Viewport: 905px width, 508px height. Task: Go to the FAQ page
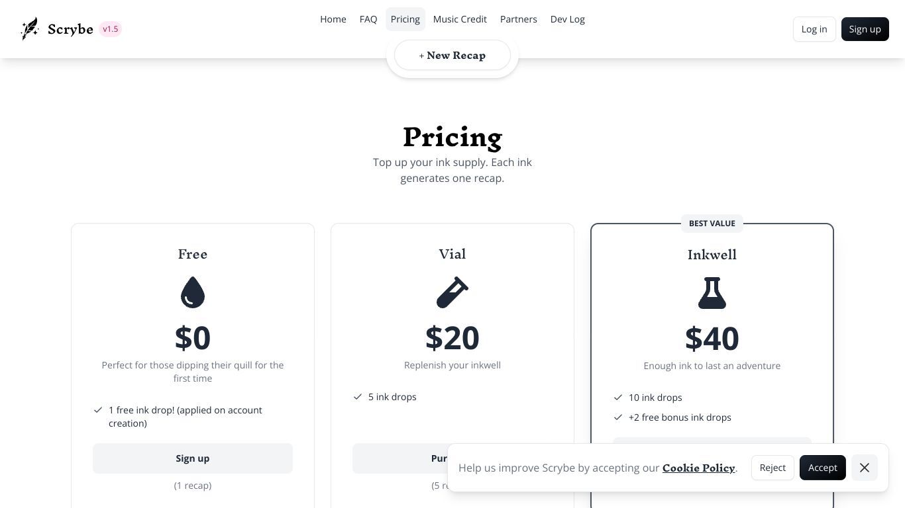(x=368, y=19)
